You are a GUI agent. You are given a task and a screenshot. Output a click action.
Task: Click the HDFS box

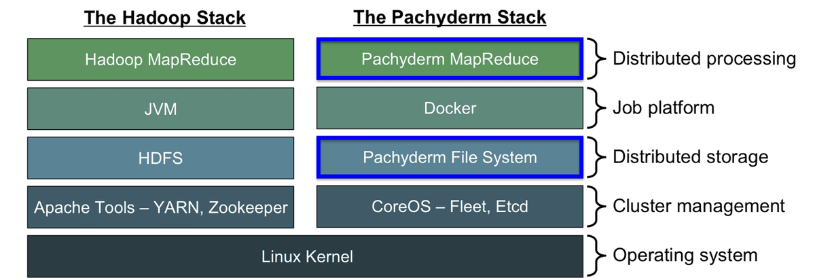click(160, 158)
